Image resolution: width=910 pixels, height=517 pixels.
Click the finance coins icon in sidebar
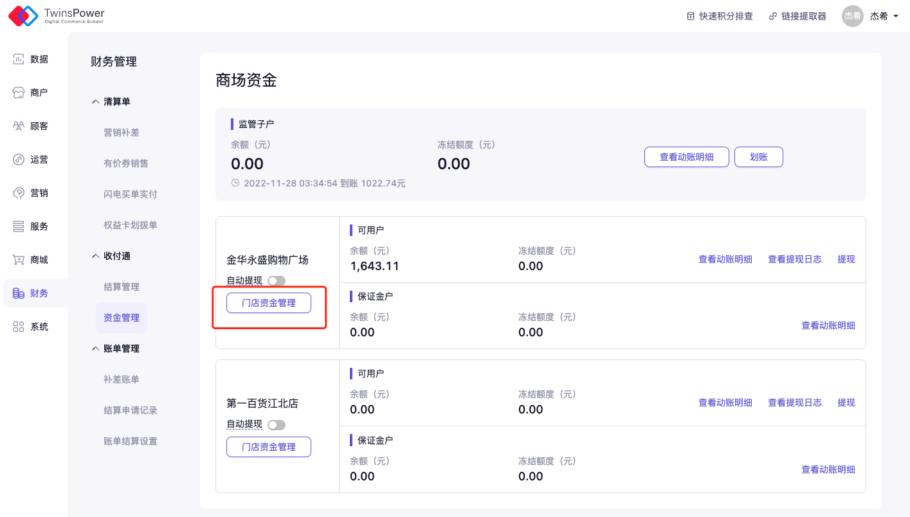tap(19, 293)
